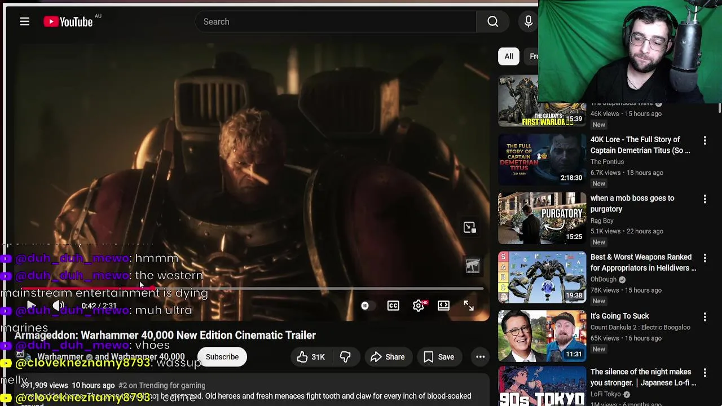Screen dimensions: 722x406
Task: Open options for the 40K Lore video
Action: (x=705, y=140)
